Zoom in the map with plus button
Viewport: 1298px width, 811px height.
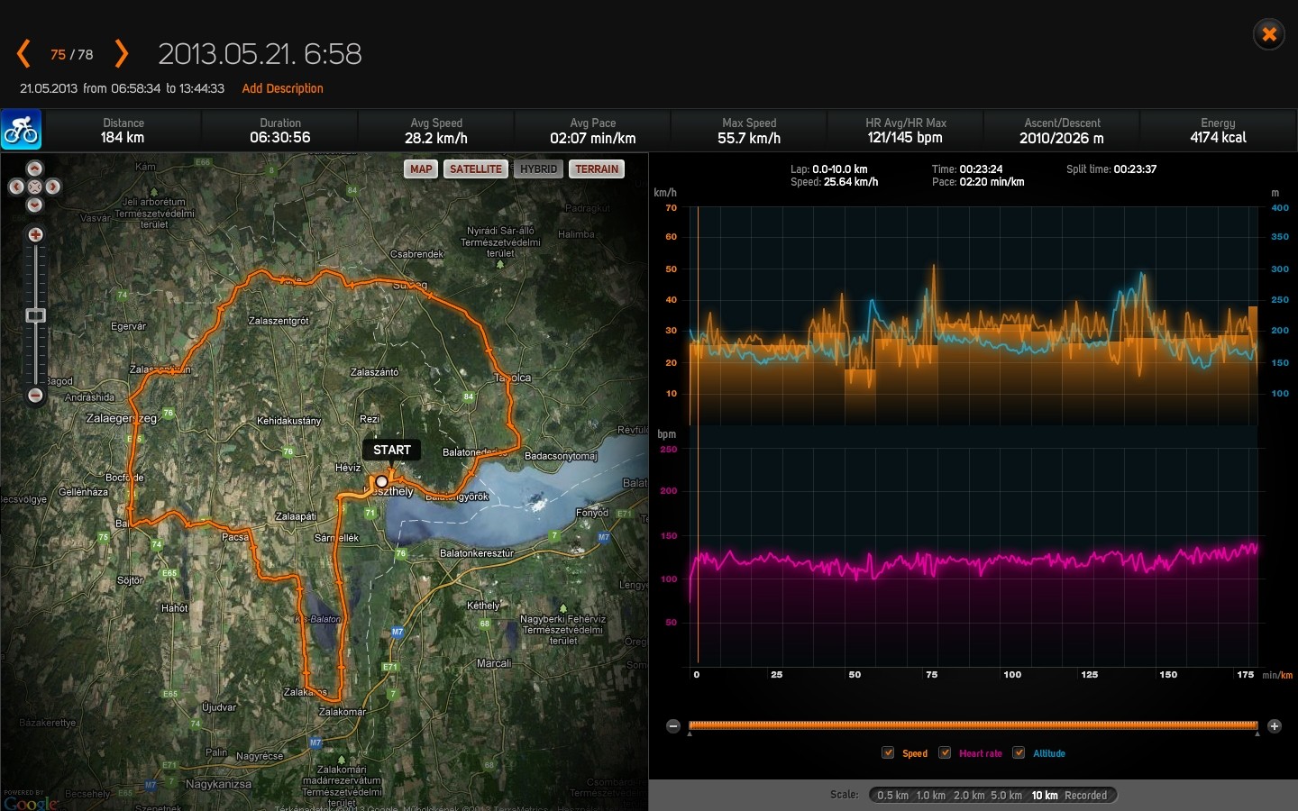(x=35, y=235)
